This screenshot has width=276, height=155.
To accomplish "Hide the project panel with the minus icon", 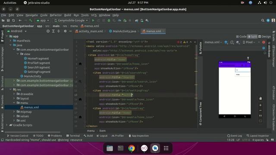I will [x=70, y=31].
